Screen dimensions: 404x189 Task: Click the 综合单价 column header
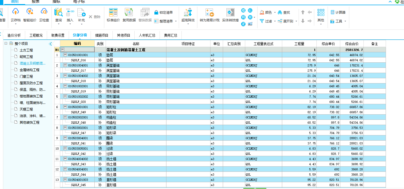pos(328,44)
